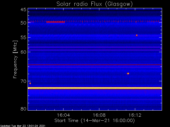The width and height of the screenshot is (170, 127).
Task: Click the '70' frequency tick label
Action: coord(23,81)
